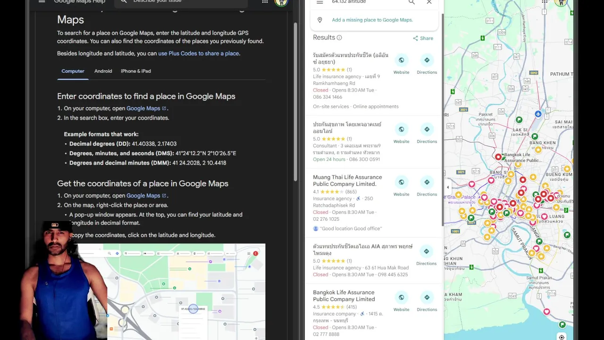Viewport: 604px width, 340px height.
Task: Open Website for Muang Thai Life Assurance
Action: tap(402, 182)
